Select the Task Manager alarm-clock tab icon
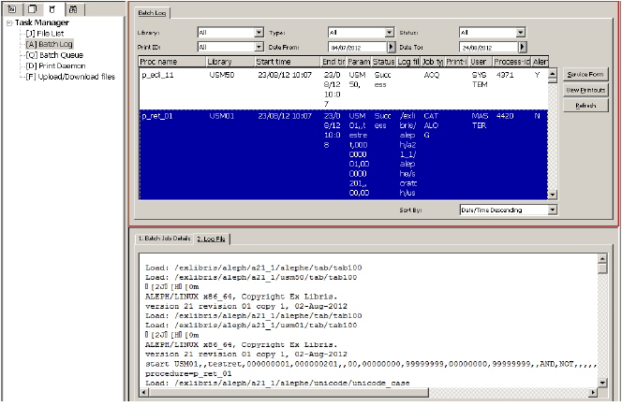 [52, 9]
